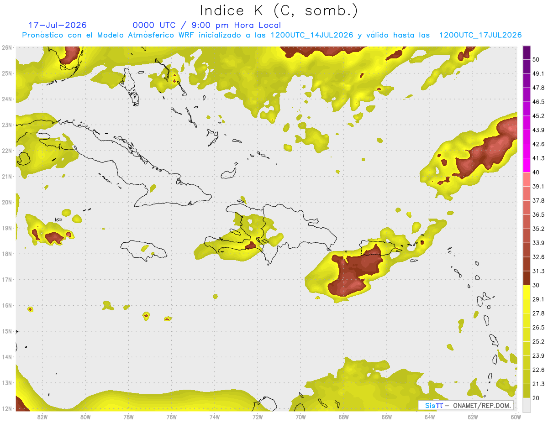Click the 80W longitude label
This screenshot has height=423, width=548.
[x=85, y=417]
